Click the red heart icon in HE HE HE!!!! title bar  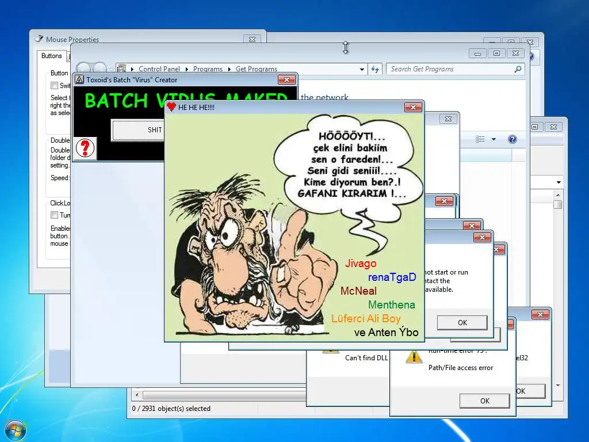171,107
